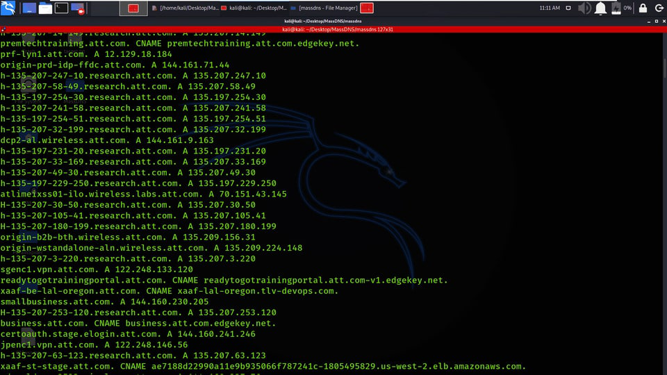Click premtechtraining.att.com CNAME line
Image resolution: width=667 pixels, height=375 pixels.
(179, 43)
